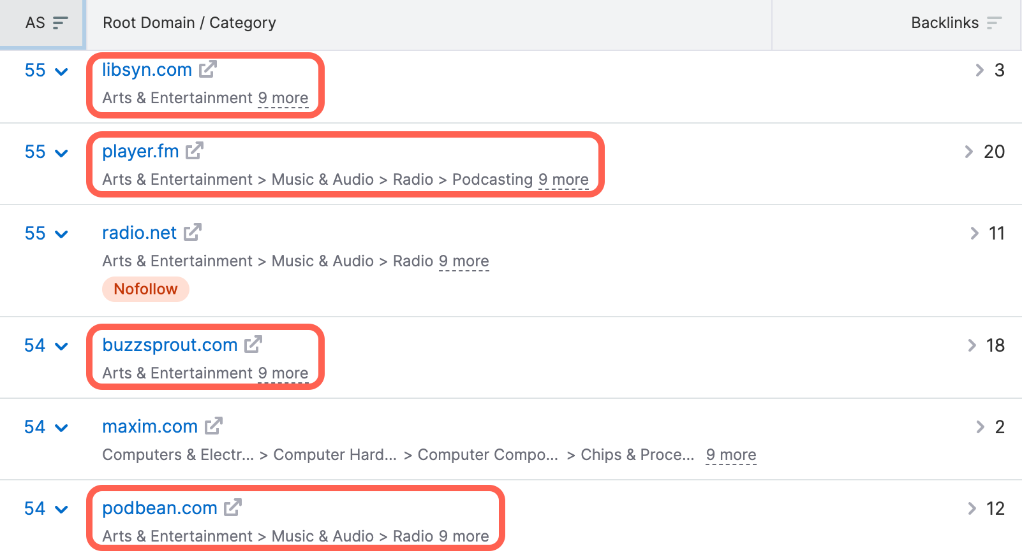
Task: Open external link icon beside player.fm
Action: coord(195,150)
